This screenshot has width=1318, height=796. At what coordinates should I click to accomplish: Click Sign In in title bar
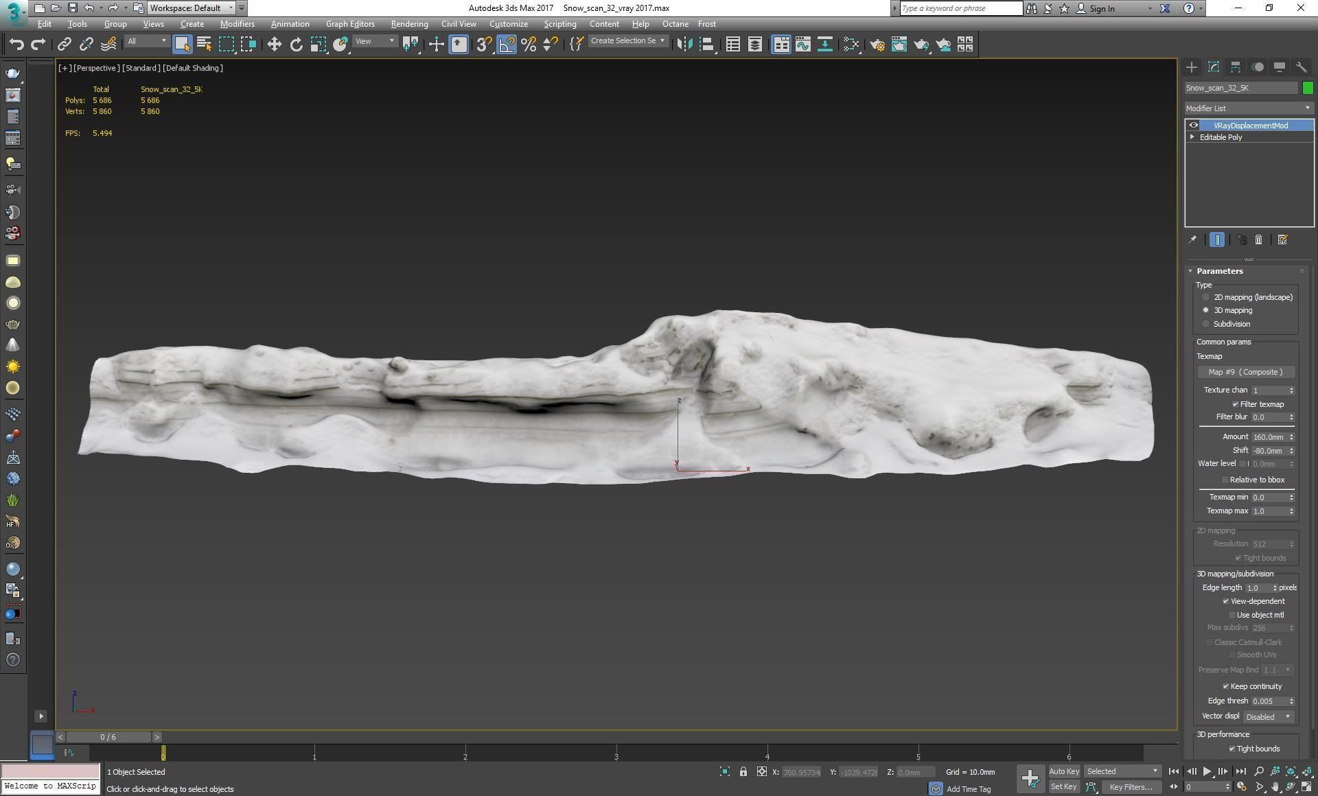pos(1102,8)
